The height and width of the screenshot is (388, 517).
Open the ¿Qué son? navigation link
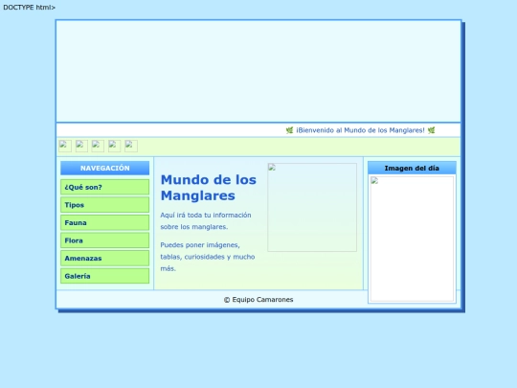coord(105,187)
